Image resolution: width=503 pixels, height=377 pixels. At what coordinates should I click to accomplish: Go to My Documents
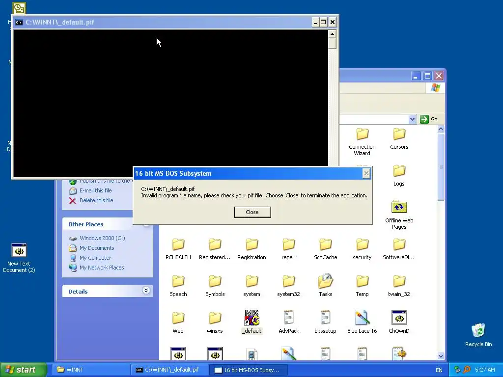click(97, 248)
